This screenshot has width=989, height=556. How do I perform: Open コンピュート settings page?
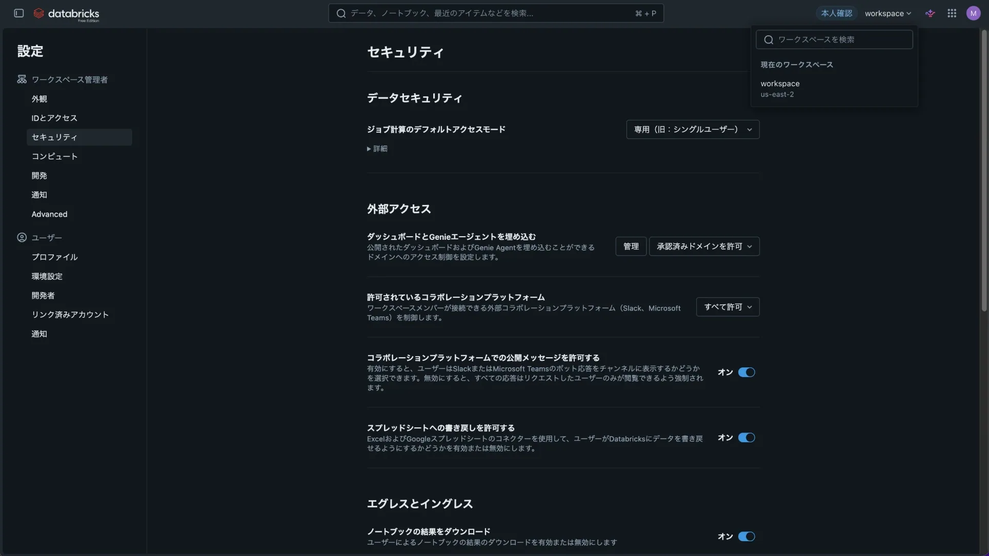[x=79, y=156]
